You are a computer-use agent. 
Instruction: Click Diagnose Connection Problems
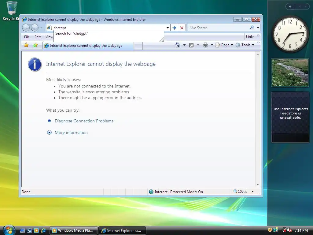pyautogui.click(x=84, y=121)
